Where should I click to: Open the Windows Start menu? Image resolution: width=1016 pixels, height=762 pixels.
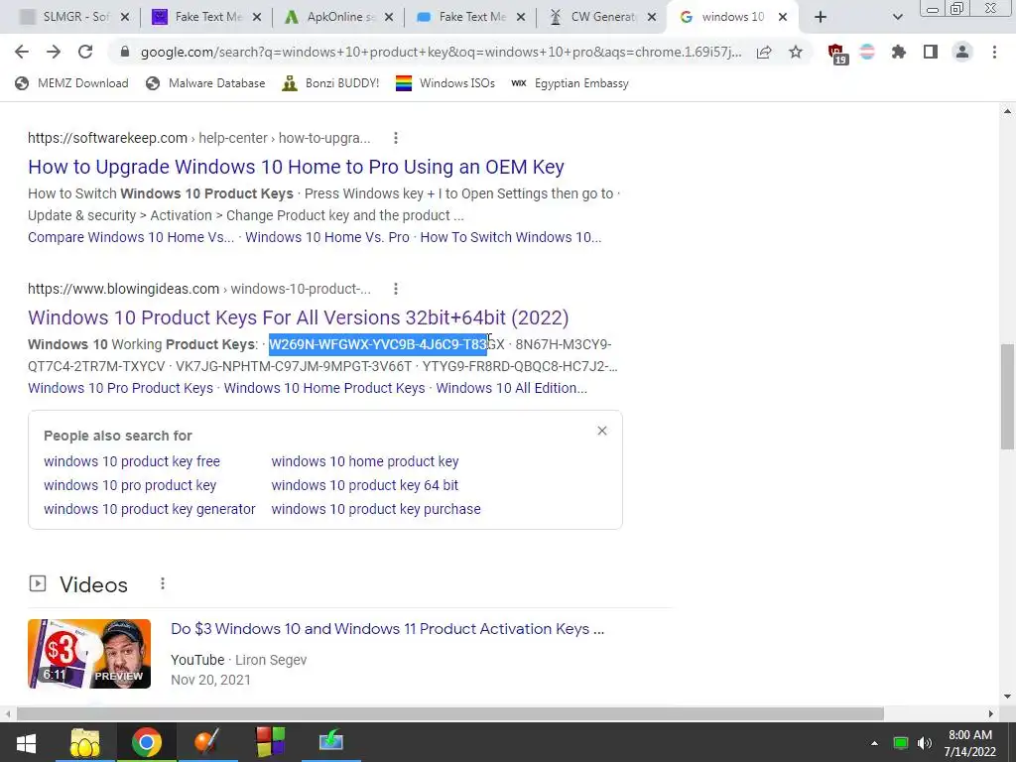coord(26,742)
